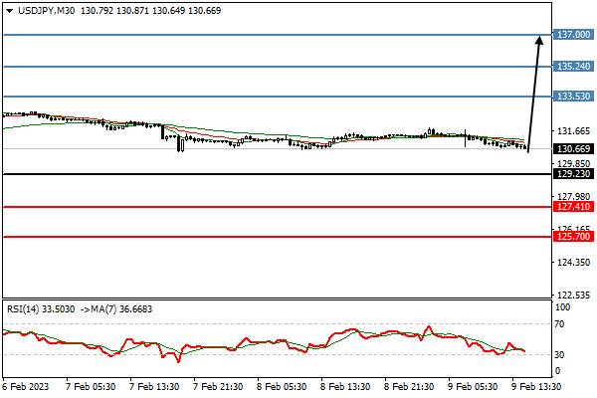
Task: Click the black 129.230 level label
Action: tap(573, 174)
